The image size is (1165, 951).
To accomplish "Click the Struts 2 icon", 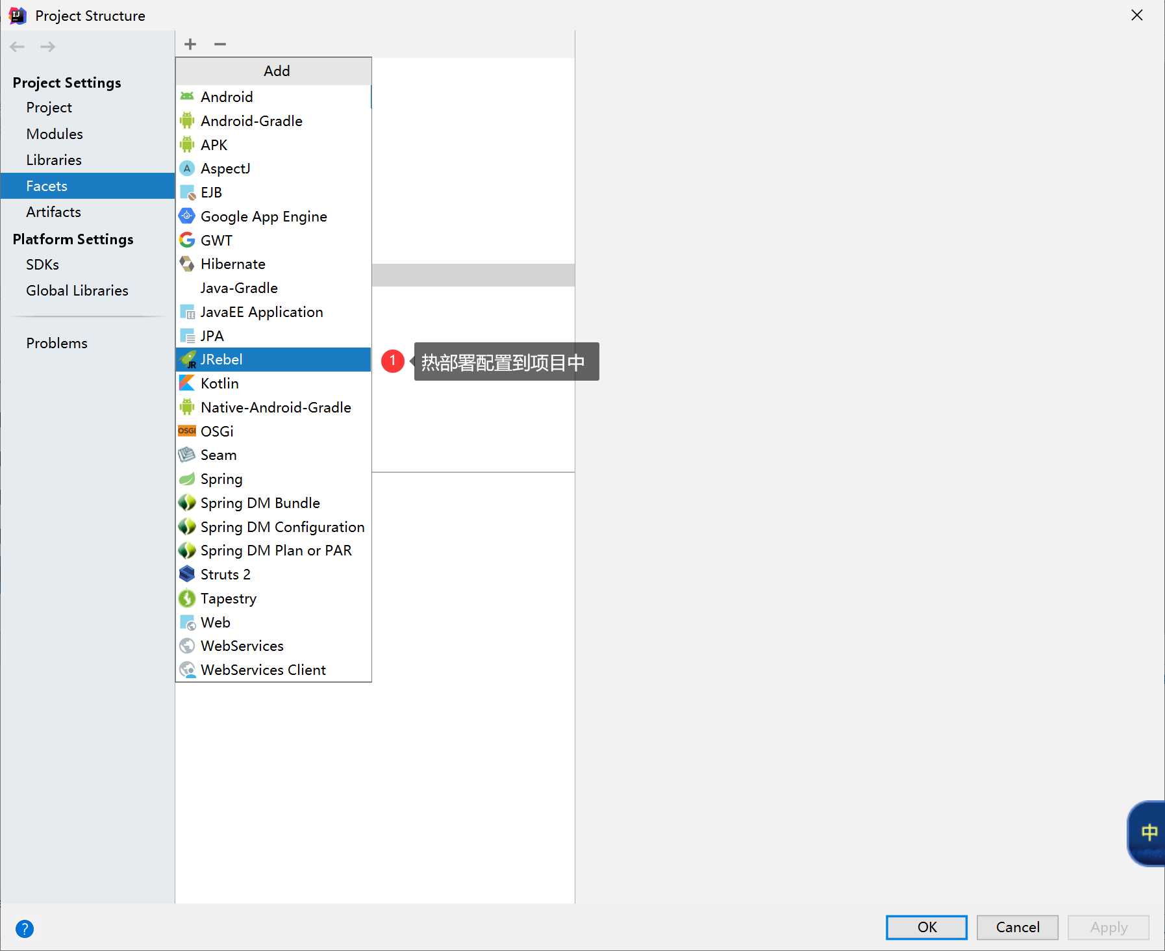I will tap(187, 574).
